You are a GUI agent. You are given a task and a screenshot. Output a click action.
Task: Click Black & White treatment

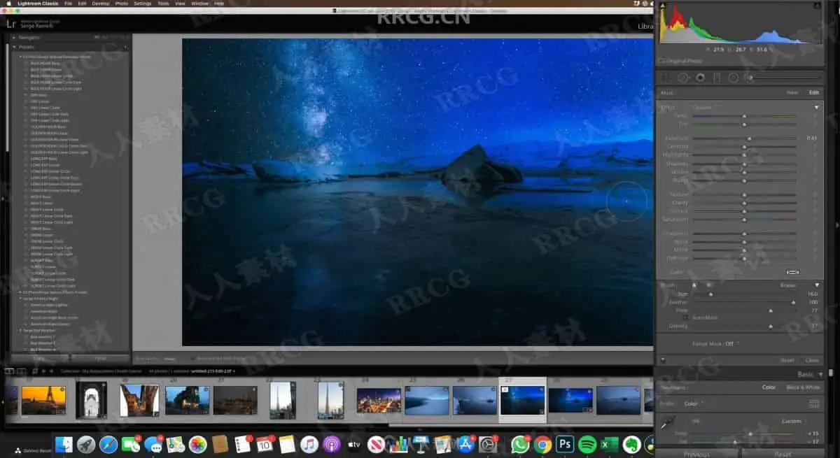click(x=804, y=387)
